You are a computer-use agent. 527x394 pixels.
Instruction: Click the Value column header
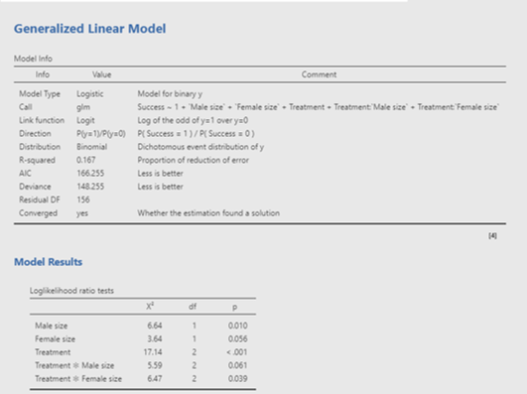click(x=102, y=74)
